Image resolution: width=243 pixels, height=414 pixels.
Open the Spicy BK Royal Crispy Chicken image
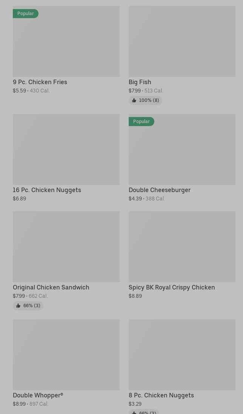[x=182, y=246]
